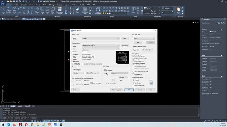Click the Preview button
Image resolution: width=227 pixels, height=127 pixels.
pyautogui.click(x=75, y=90)
